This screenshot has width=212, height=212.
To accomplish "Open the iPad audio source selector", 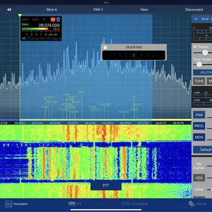I will point(199,115).
